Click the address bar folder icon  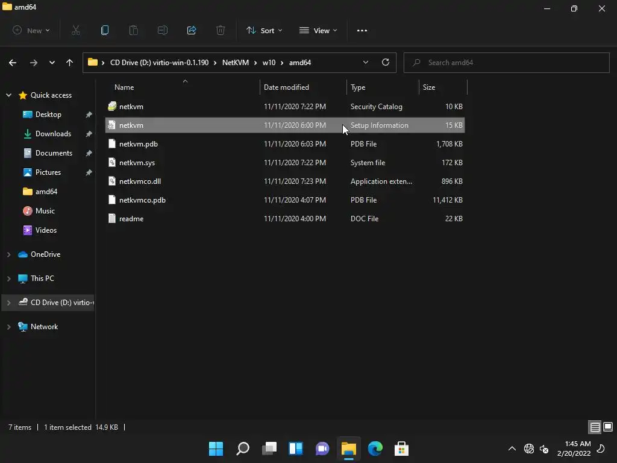point(92,62)
